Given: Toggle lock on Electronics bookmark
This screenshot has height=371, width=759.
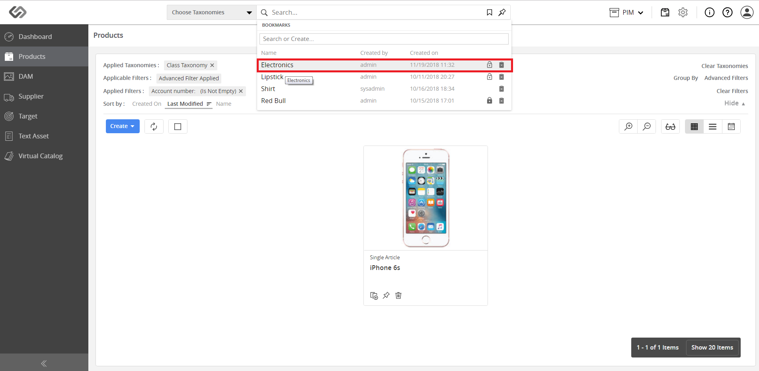Looking at the screenshot, I should (490, 65).
